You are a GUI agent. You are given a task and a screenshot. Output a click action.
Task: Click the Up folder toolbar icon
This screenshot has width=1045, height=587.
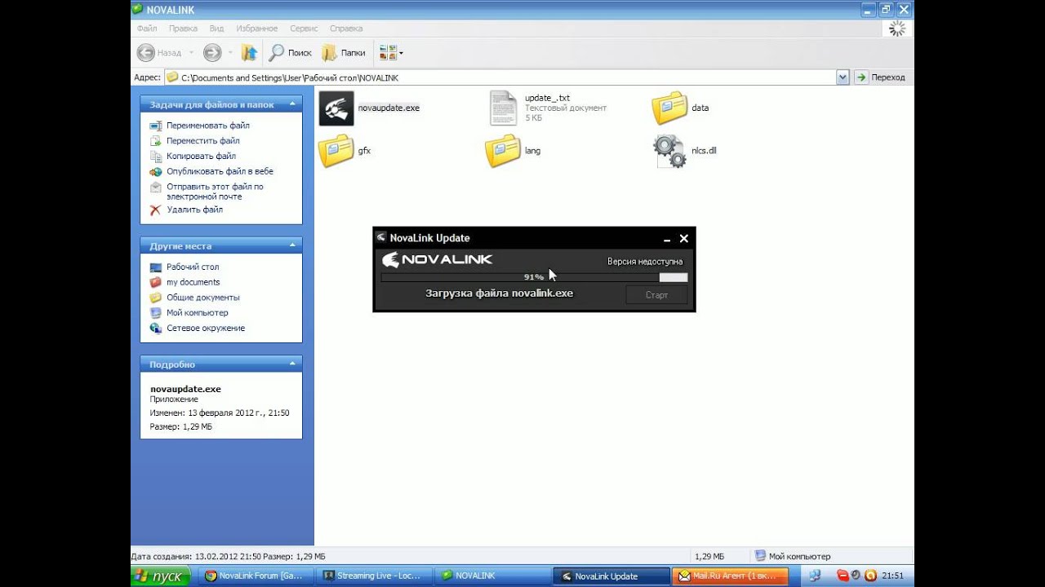click(x=250, y=53)
